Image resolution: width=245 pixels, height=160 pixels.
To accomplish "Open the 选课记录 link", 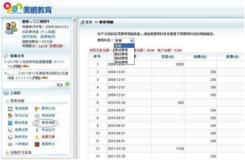I will [21, 130].
